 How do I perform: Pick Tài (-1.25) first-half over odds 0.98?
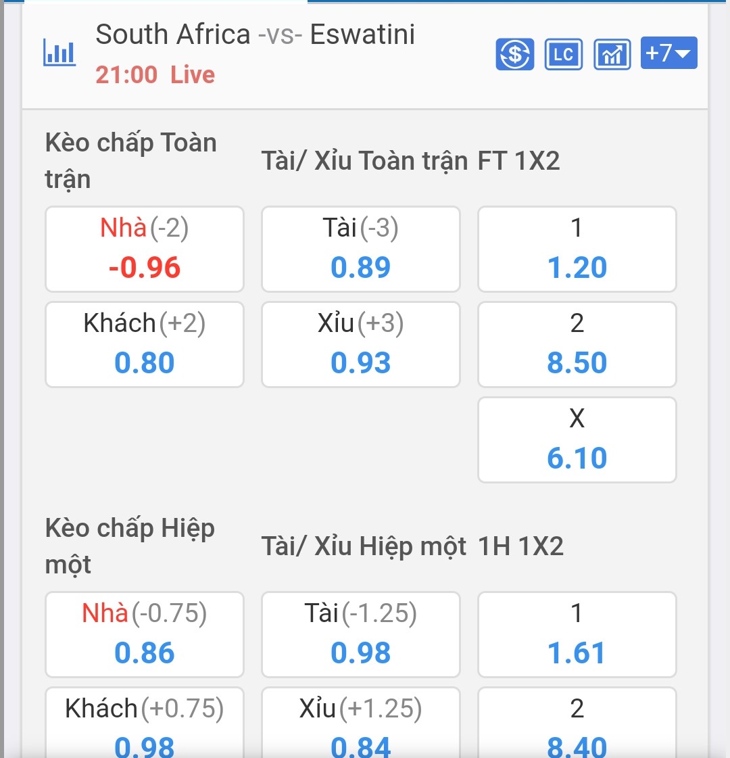(361, 634)
